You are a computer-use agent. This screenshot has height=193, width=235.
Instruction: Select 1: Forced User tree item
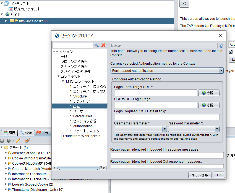click(x=81, y=116)
